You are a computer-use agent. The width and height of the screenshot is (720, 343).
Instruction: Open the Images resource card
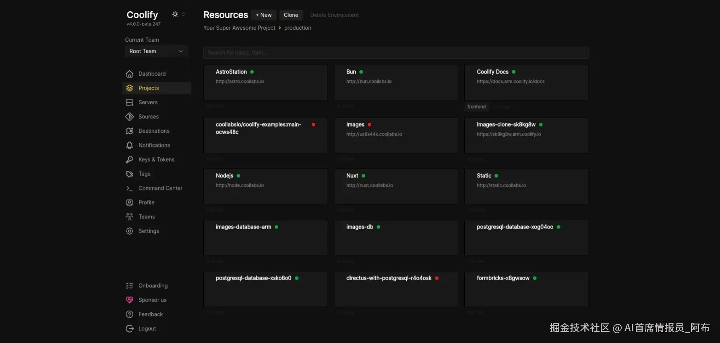[396, 136]
